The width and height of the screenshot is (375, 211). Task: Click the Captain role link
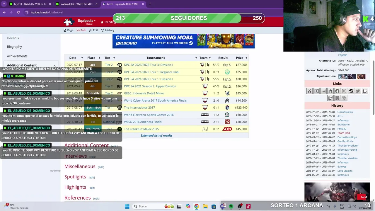pos(343,55)
